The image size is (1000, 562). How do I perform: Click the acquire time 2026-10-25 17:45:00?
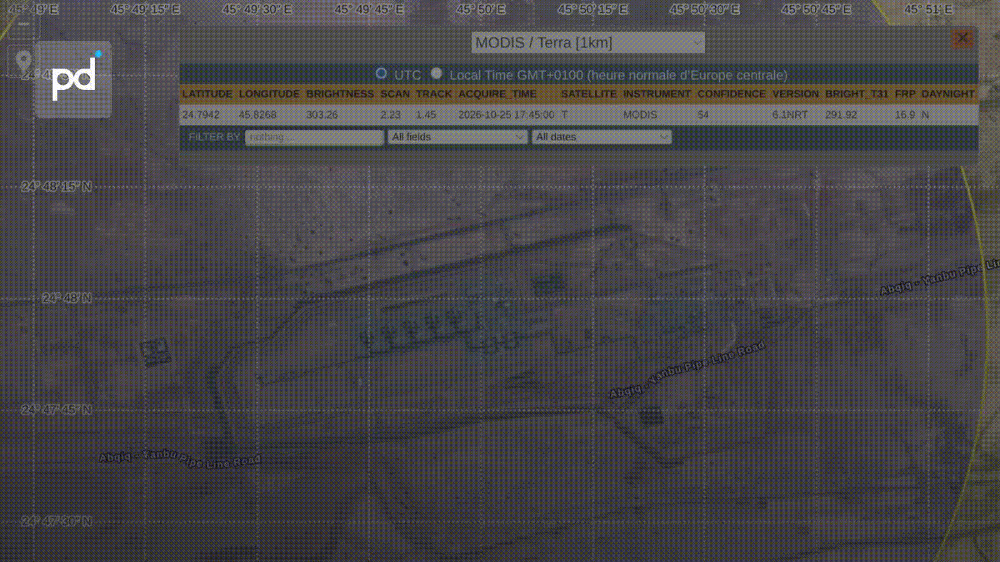[506, 115]
